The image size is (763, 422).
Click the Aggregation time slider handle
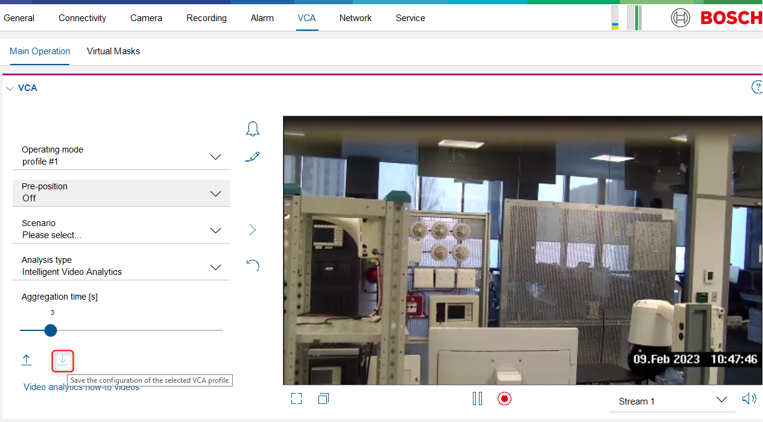coord(51,330)
